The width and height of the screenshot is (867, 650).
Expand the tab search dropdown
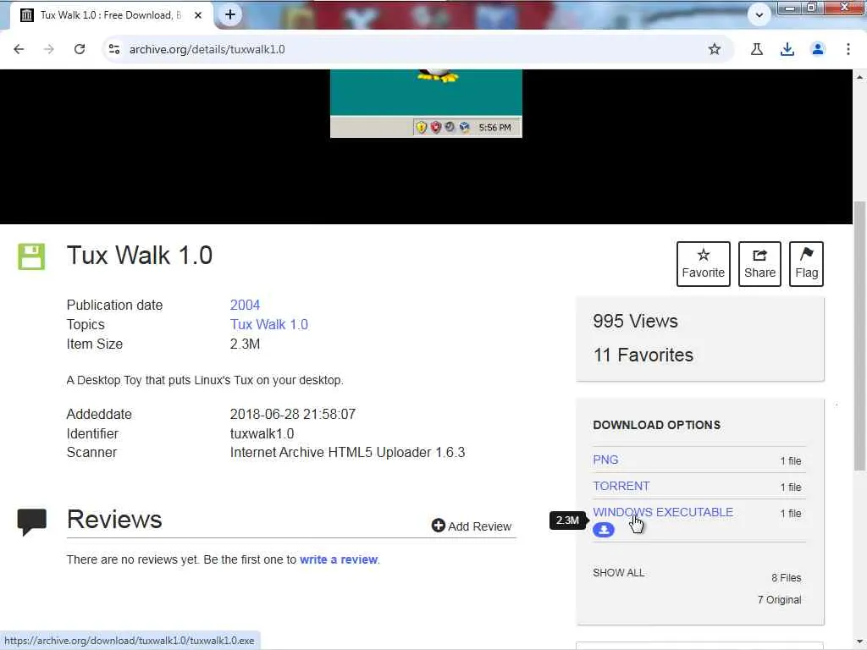click(759, 15)
